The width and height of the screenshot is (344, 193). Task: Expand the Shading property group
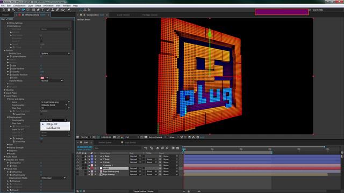coord(5,90)
